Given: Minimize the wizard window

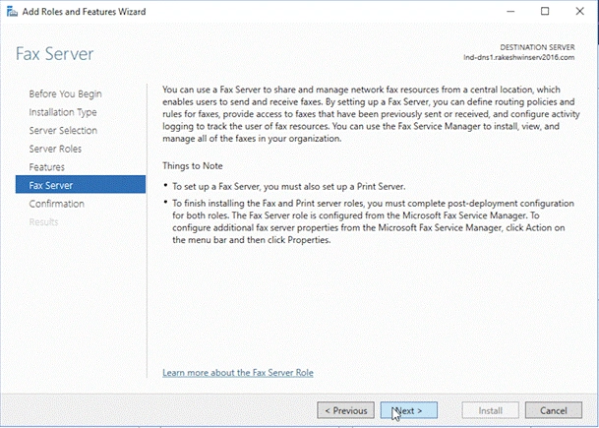Looking at the screenshot, I should (510, 12).
